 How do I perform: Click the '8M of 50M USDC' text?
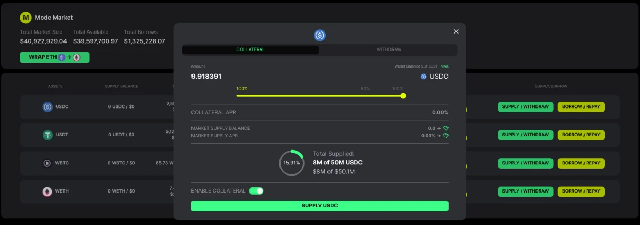[x=338, y=162]
